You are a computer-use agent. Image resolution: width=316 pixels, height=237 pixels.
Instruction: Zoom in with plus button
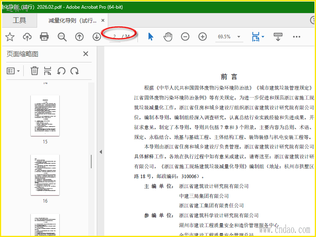pos(203,37)
